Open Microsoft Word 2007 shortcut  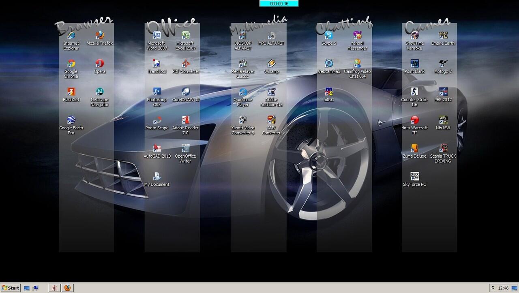157,36
